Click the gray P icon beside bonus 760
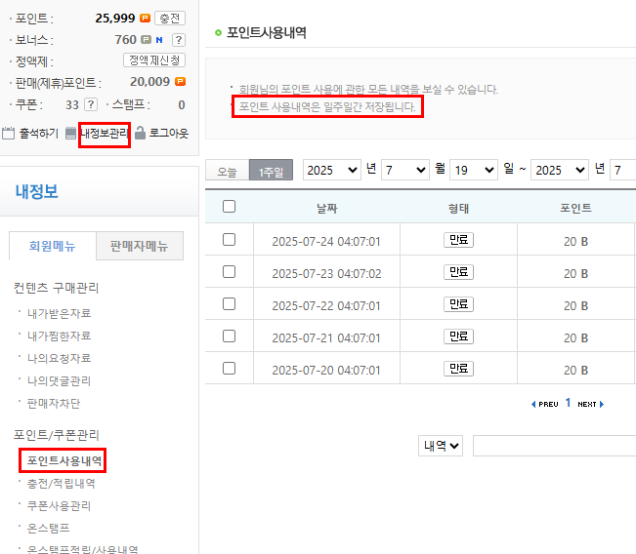The image size is (636, 554). (x=146, y=40)
